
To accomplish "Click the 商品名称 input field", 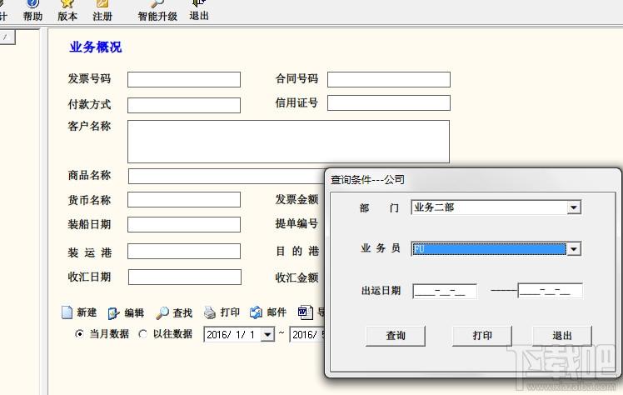I will pos(227,176).
